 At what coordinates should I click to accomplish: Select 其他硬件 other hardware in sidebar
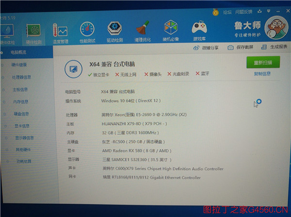coord(23,150)
